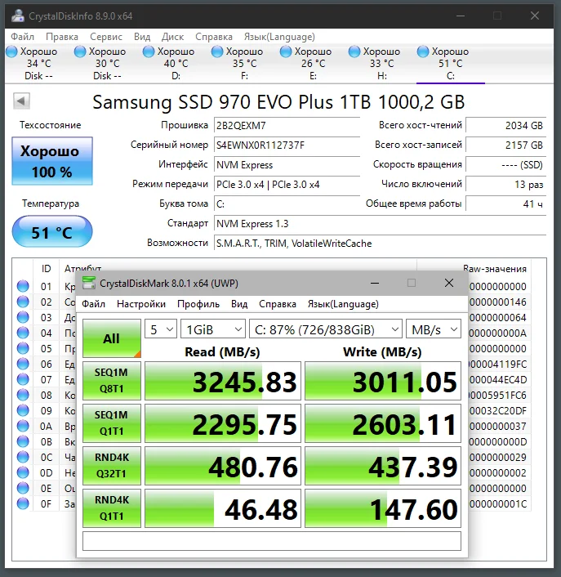
Task: Open the test count dropdown showing 5
Action: click(x=161, y=329)
